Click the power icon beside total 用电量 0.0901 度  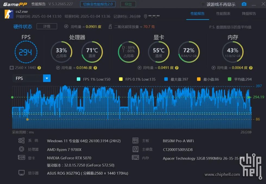(66, 26)
